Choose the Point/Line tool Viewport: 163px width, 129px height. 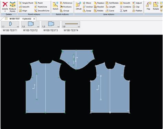coord(41,7)
